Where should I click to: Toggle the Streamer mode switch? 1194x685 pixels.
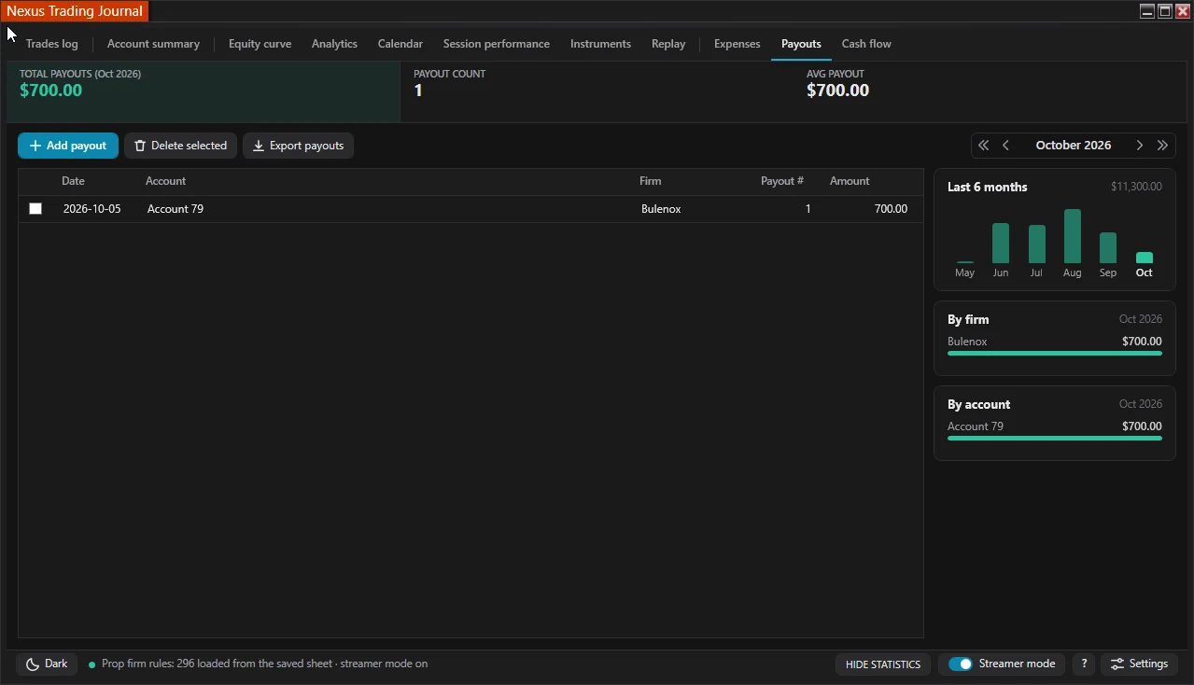click(961, 664)
